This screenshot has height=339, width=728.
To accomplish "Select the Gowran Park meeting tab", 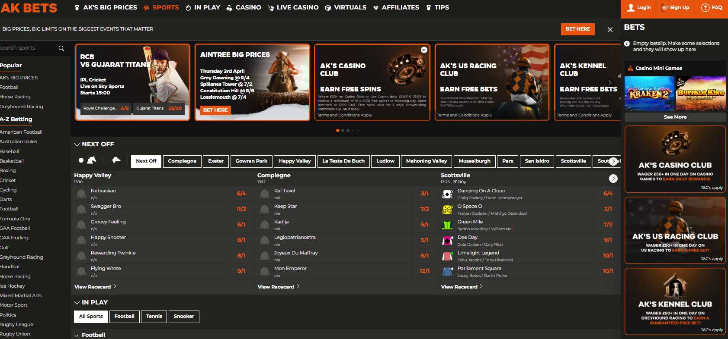I will 251,161.
